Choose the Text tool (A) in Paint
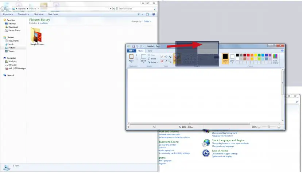302x173 pixels. click(170, 57)
